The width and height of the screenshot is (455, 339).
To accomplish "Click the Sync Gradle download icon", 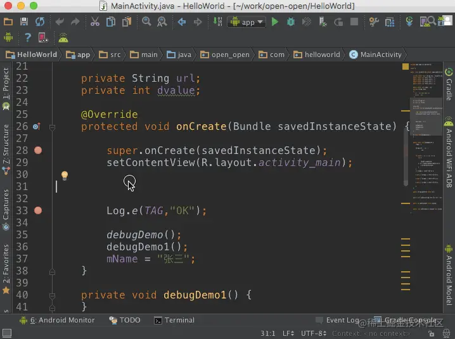I will (x=409, y=22).
